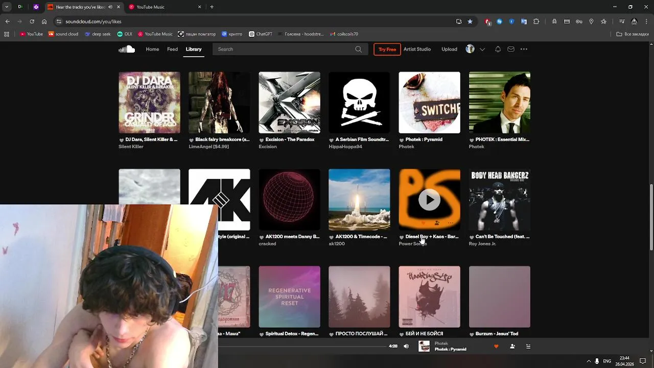Toggle like heart on AK1200 & Timecode
Viewport: 654px width, 368px height.
(x=332, y=237)
